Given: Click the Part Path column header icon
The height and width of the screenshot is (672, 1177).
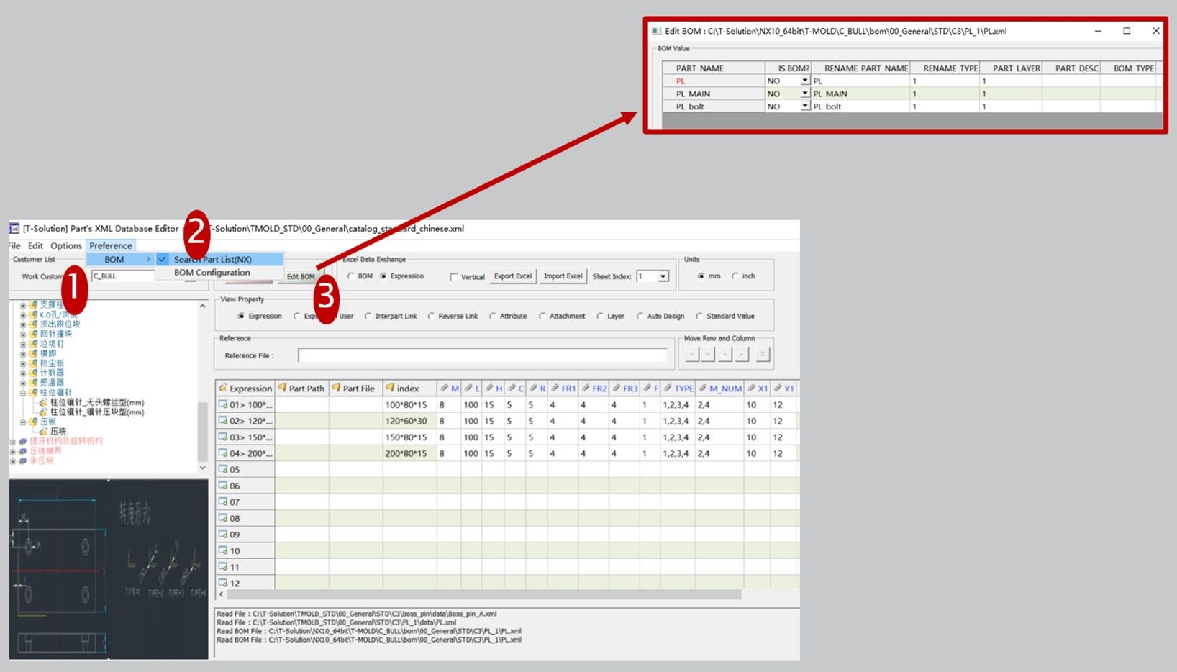Looking at the screenshot, I should tap(282, 388).
